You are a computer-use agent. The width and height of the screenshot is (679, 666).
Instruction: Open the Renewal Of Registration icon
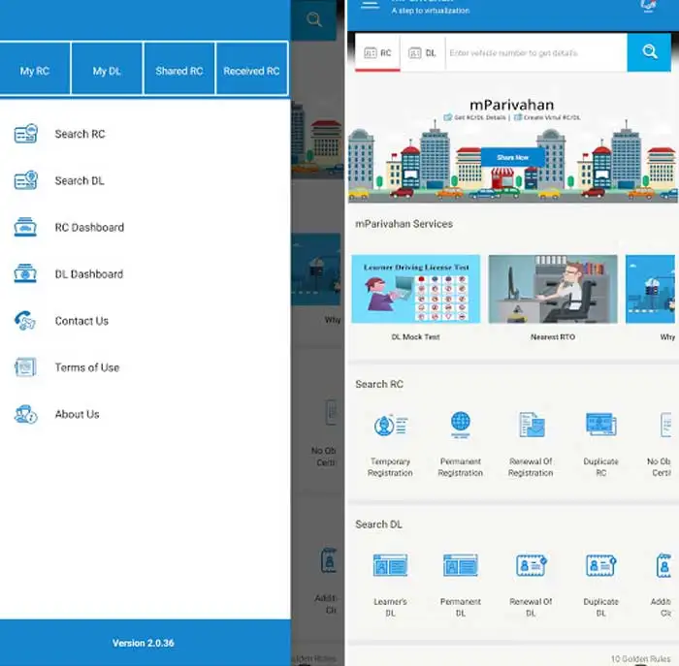531,426
